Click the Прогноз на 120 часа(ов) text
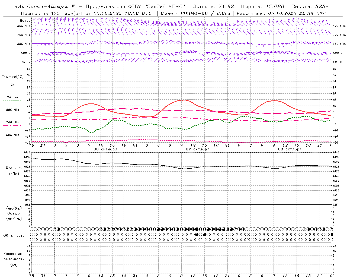 coord(52,13)
